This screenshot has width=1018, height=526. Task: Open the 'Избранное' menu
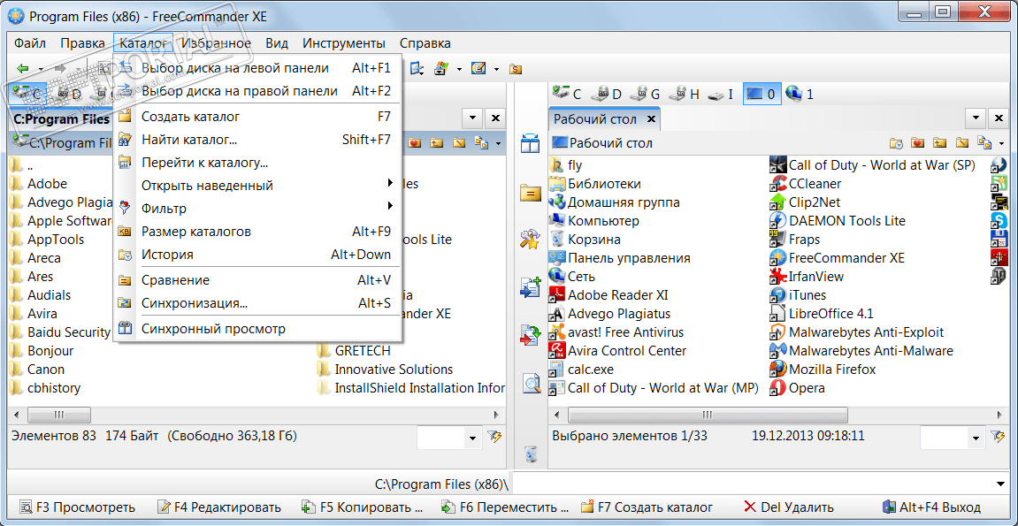[217, 43]
